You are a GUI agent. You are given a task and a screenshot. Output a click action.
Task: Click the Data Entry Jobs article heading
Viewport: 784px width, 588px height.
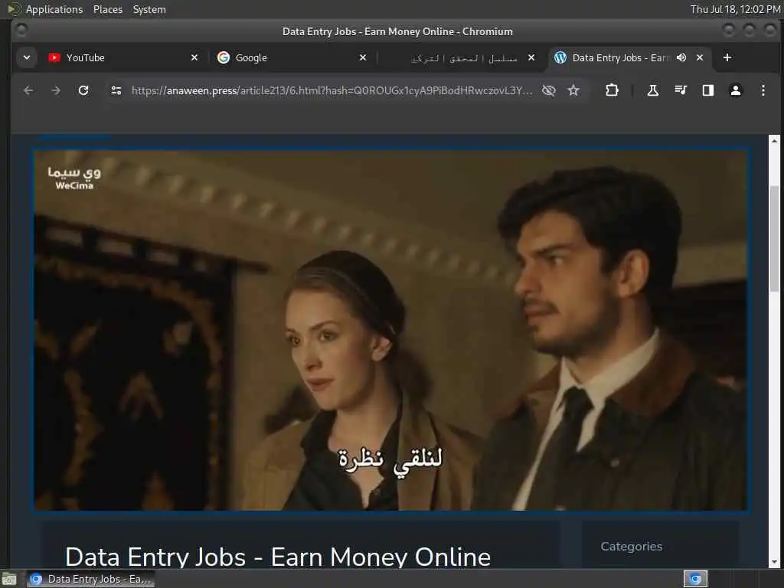278,557
